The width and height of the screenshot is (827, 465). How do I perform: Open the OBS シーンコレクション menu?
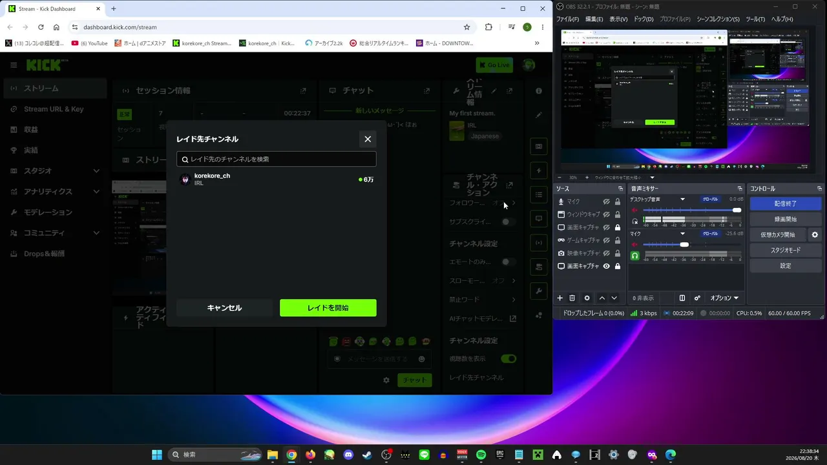[x=718, y=19]
